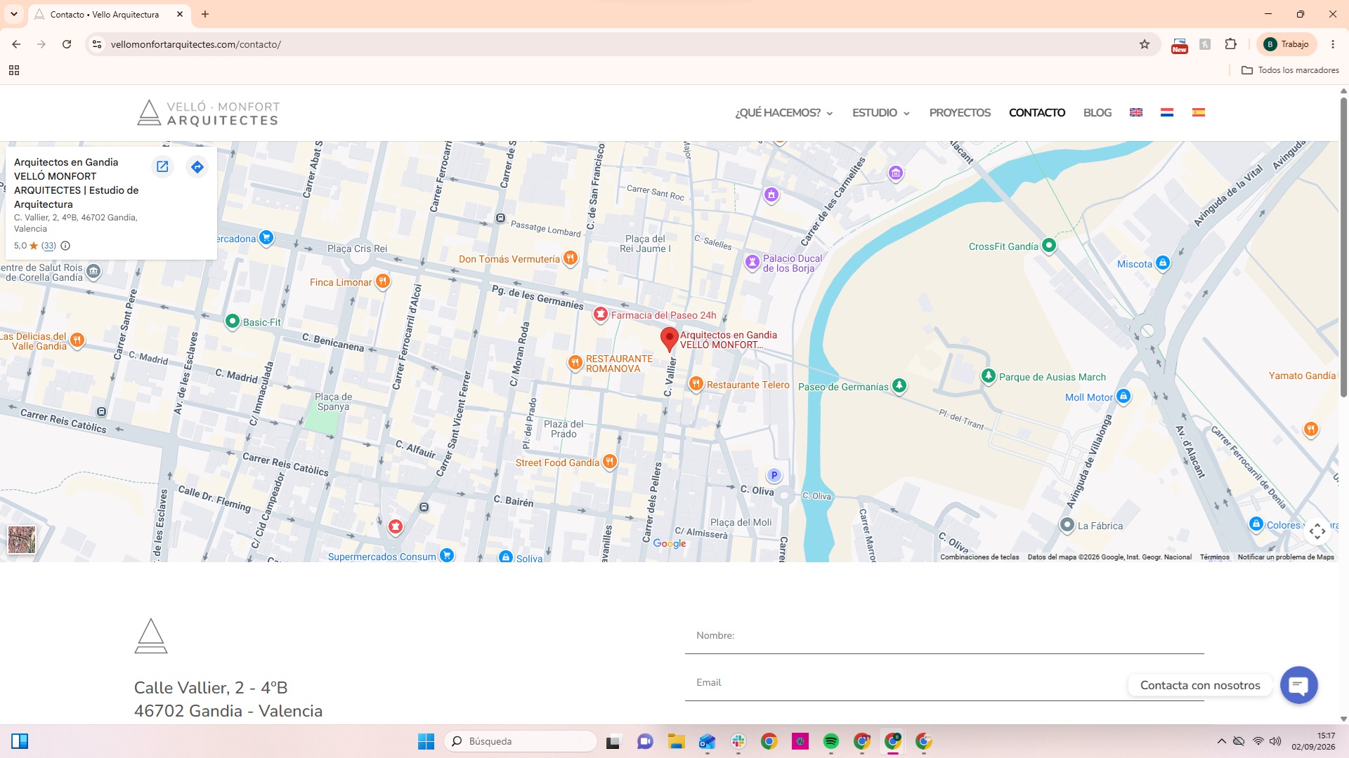Open Chrome tab search dropdown

pyautogui.click(x=14, y=14)
